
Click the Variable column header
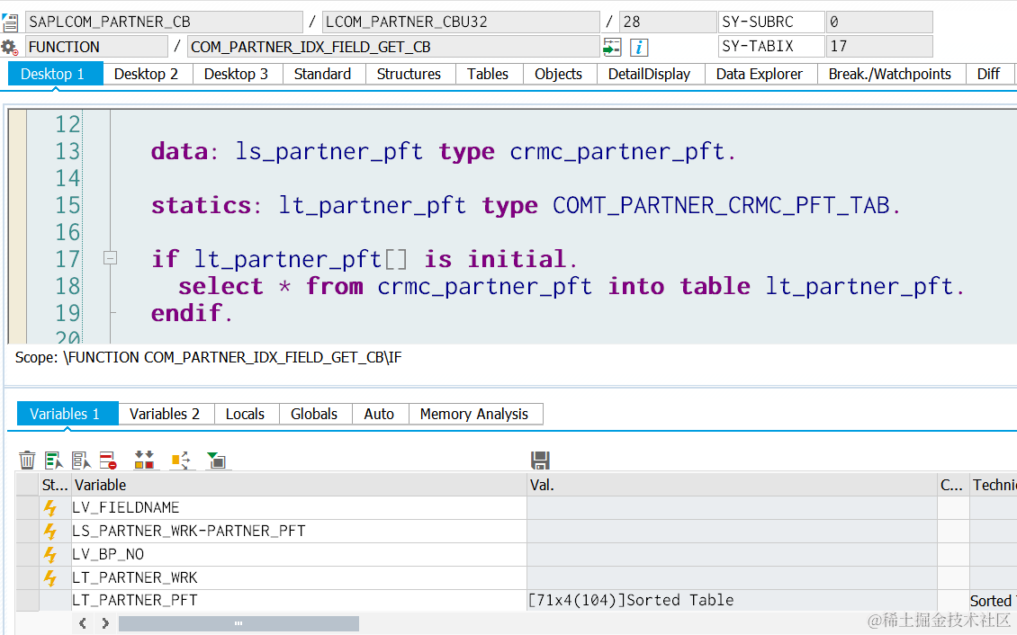click(299, 485)
